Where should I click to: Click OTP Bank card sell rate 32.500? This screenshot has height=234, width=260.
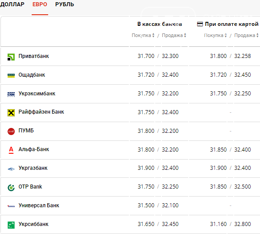click(x=243, y=187)
